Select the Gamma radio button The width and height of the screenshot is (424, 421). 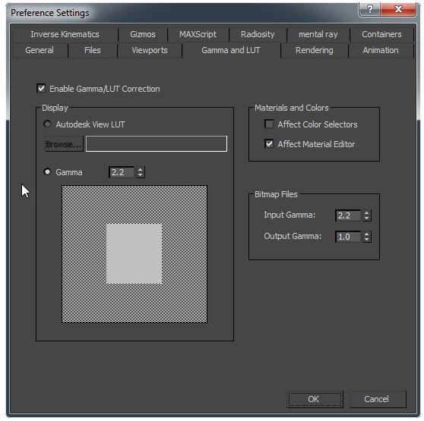(47, 171)
